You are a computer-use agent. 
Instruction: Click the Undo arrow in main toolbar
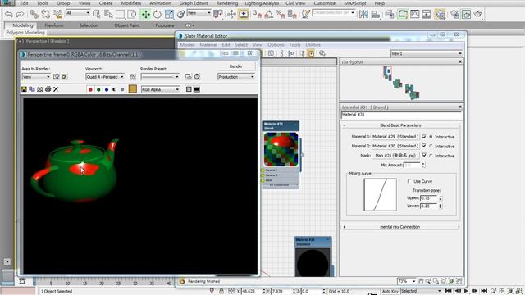click(x=9, y=14)
